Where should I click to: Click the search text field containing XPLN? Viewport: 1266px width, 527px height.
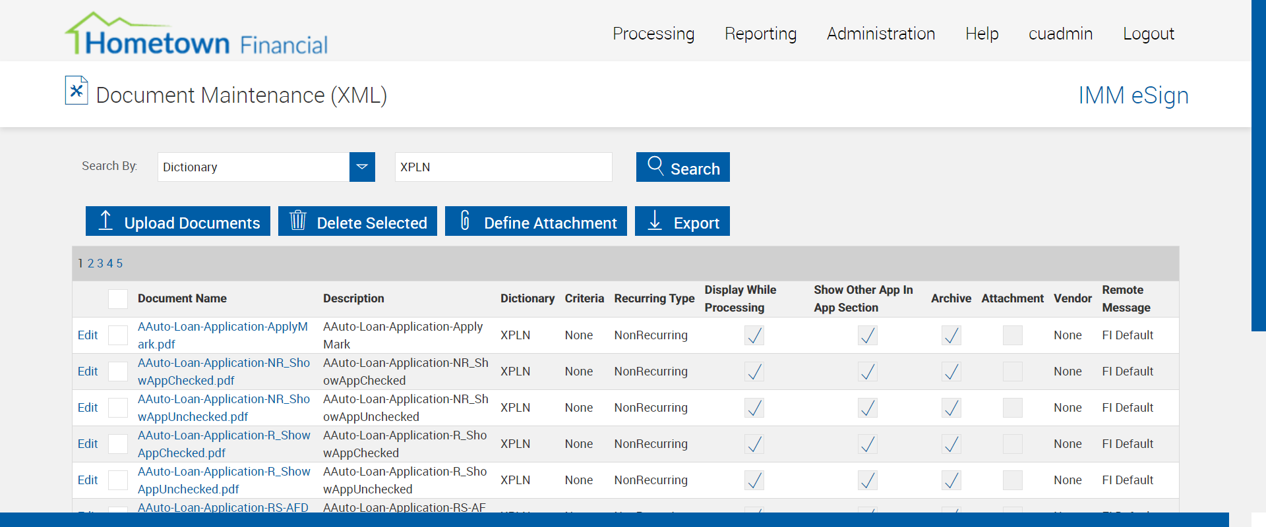[503, 167]
